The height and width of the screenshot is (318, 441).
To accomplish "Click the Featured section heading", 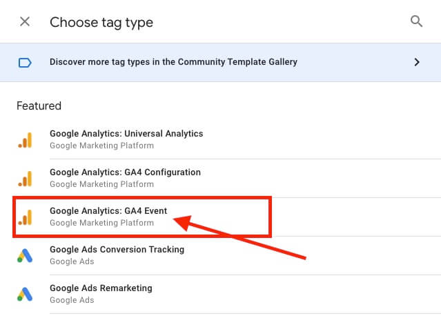I will [39, 106].
